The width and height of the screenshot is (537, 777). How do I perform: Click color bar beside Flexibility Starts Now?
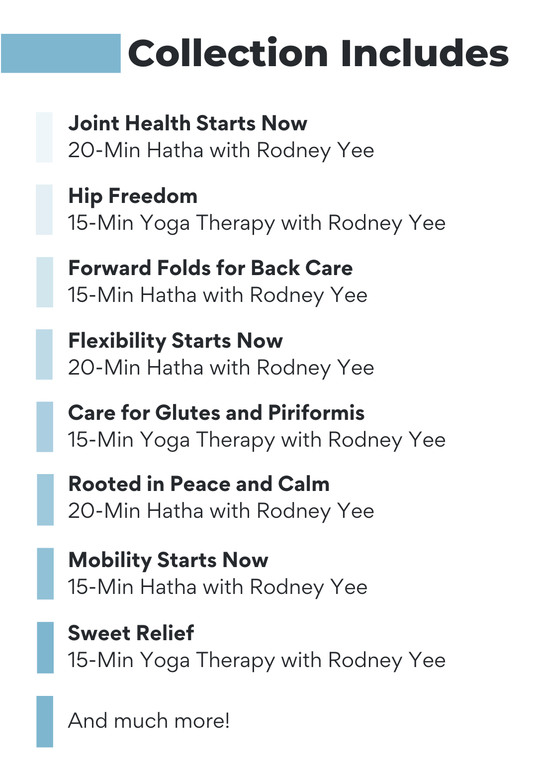pos(44,355)
